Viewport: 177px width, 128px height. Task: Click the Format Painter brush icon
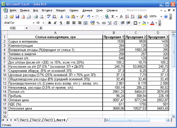tap(82, 16)
